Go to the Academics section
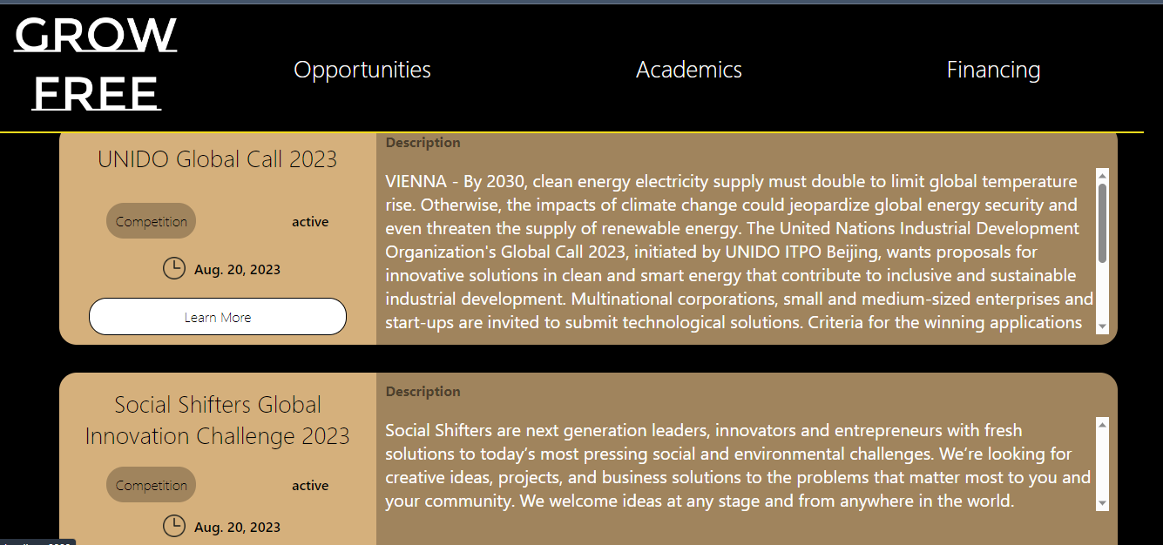This screenshot has height=545, width=1163. (689, 70)
